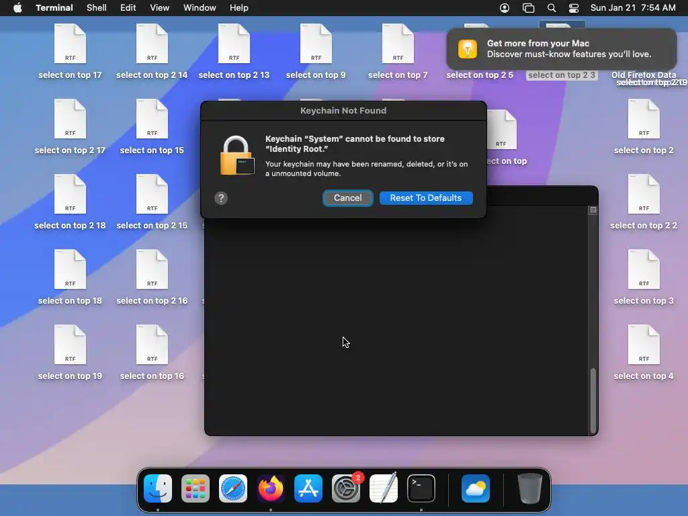Select the file 'select on top 2 16'
Viewport: 688px width, 516px height.
(x=152, y=269)
